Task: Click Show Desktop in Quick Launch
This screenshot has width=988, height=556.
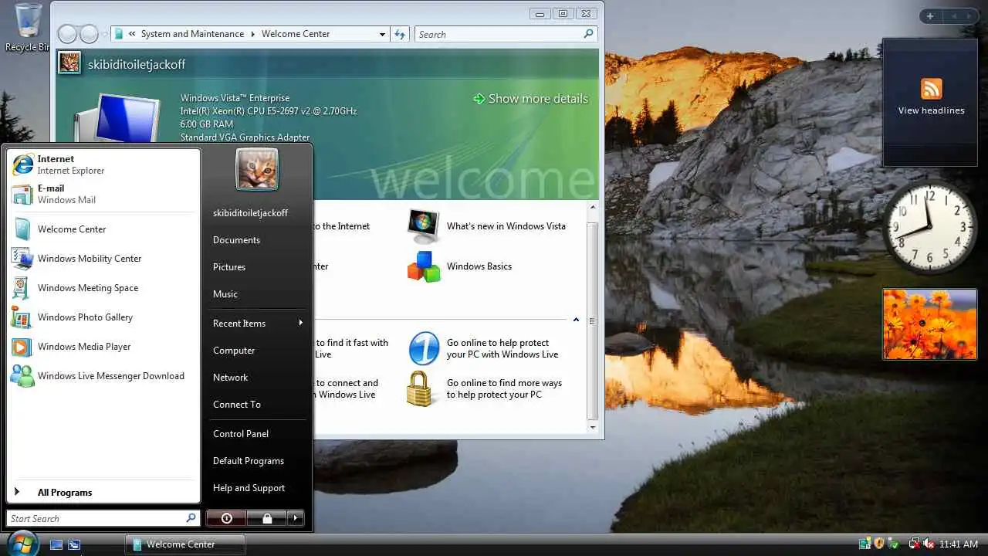Action: [x=56, y=544]
